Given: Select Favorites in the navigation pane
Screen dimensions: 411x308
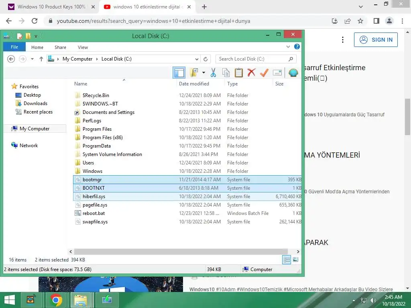Looking at the screenshot, I should click(29, 87).
